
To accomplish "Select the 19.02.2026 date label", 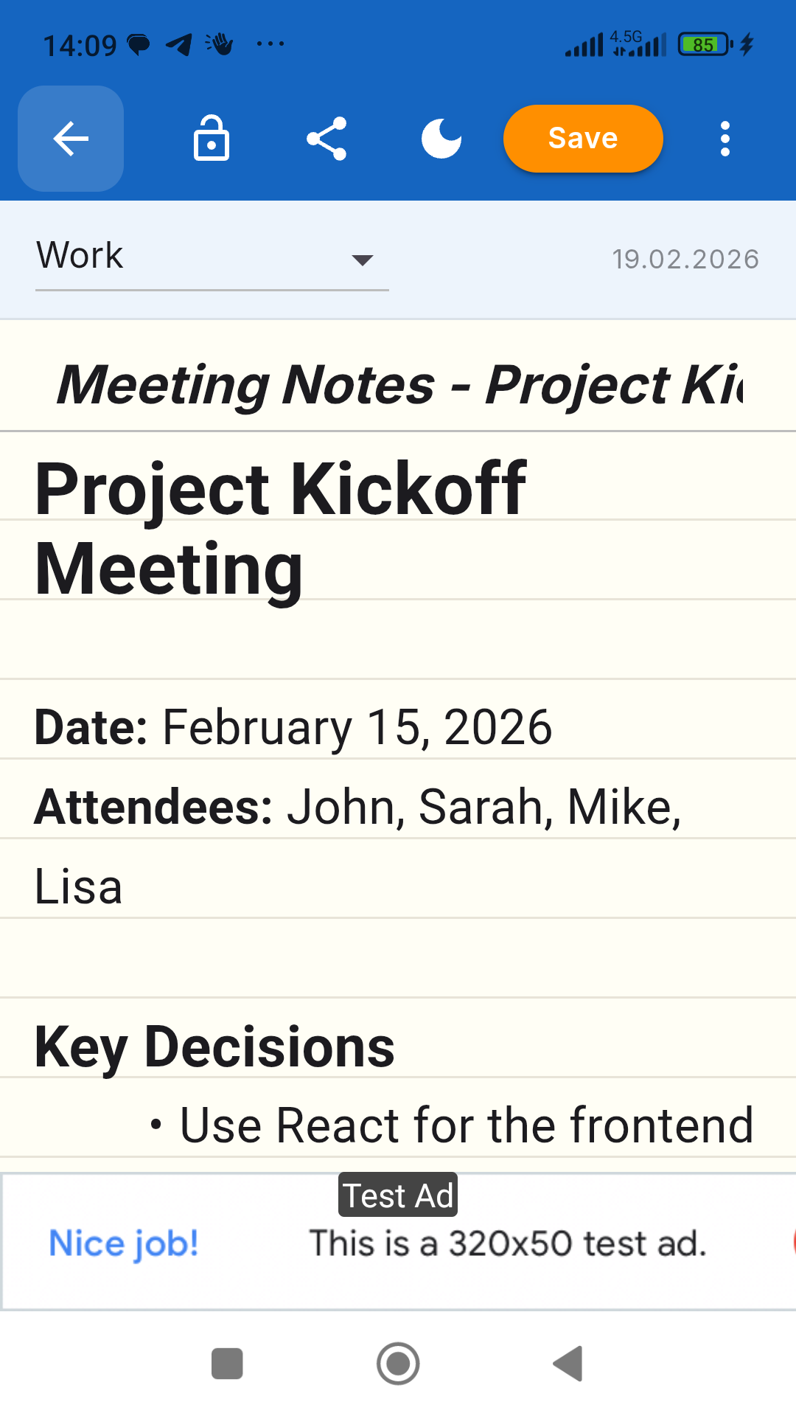I will pyautogui.click(x=685, y=260).
